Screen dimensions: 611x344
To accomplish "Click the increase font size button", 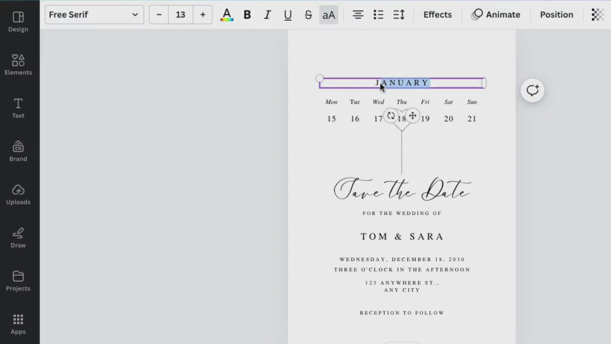I will 203,15.
